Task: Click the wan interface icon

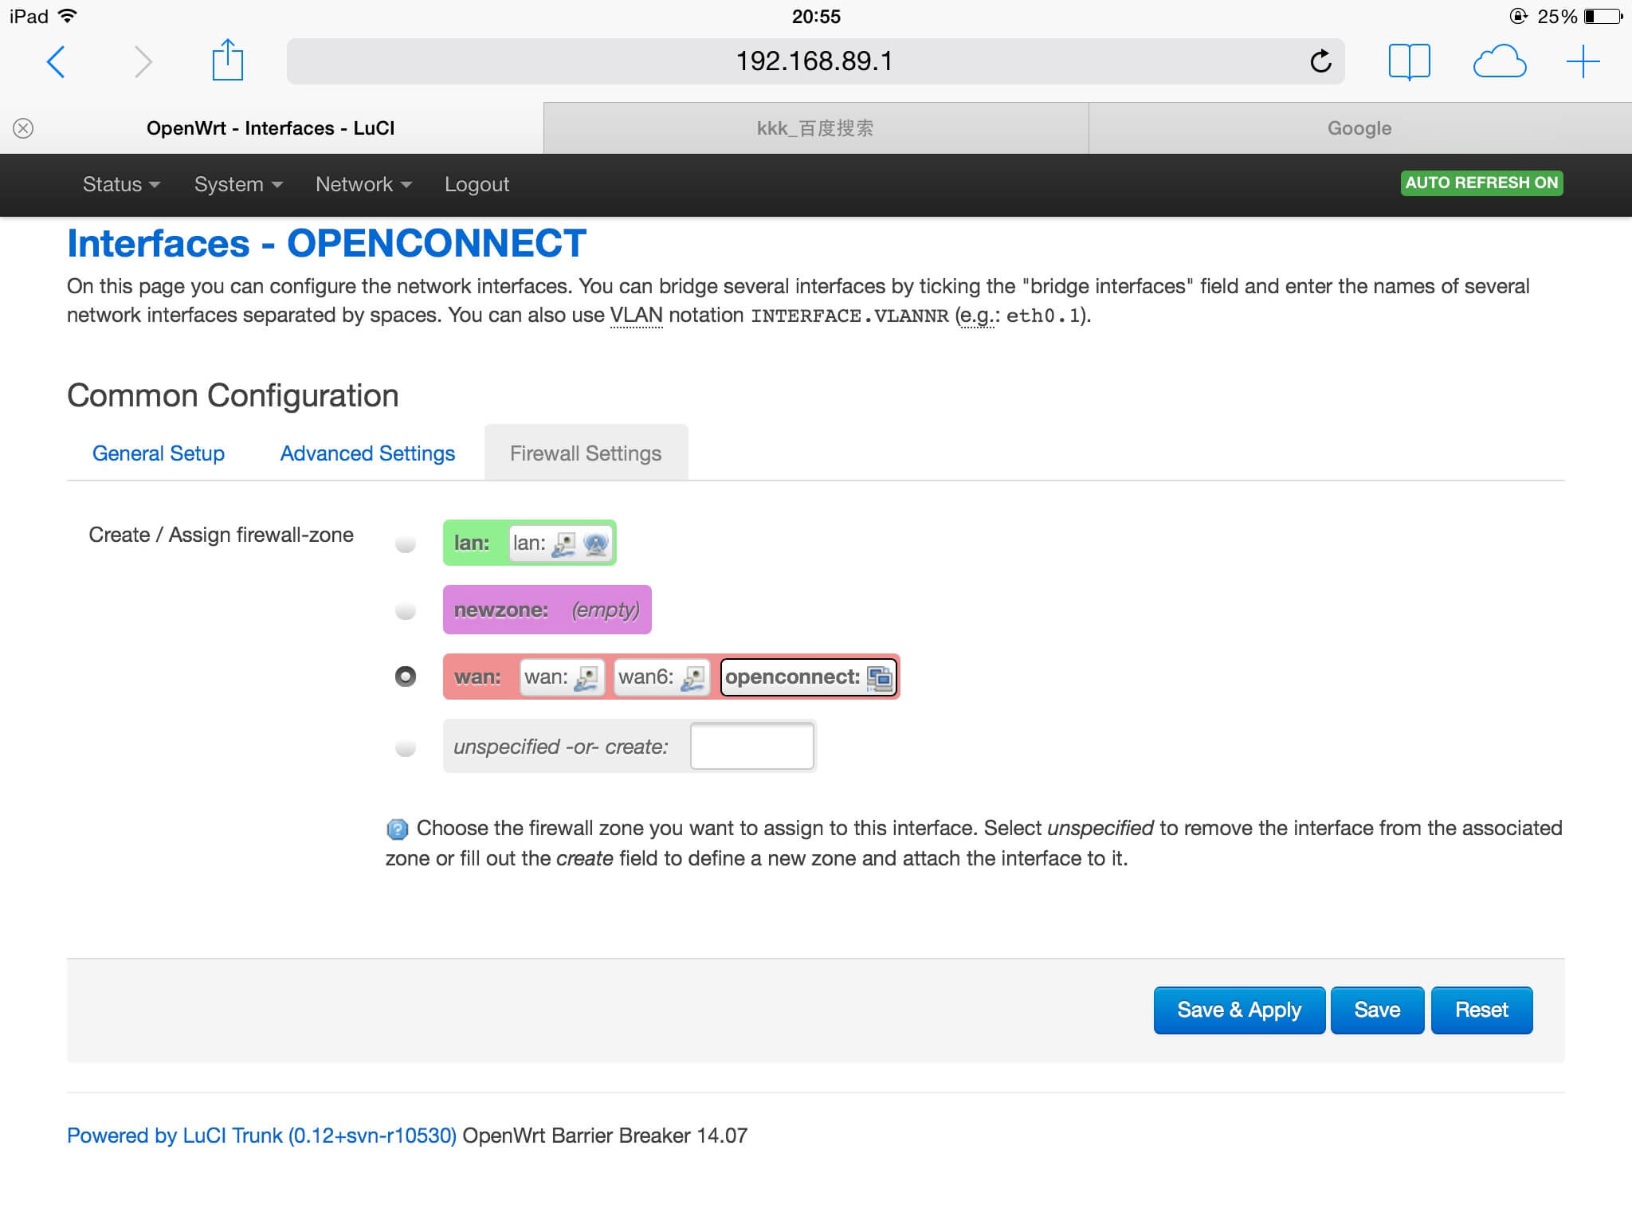Action: pos(586,677)
